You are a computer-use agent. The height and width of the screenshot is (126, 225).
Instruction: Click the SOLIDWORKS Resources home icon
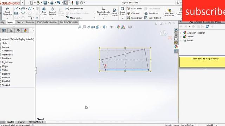click(176, 30)
